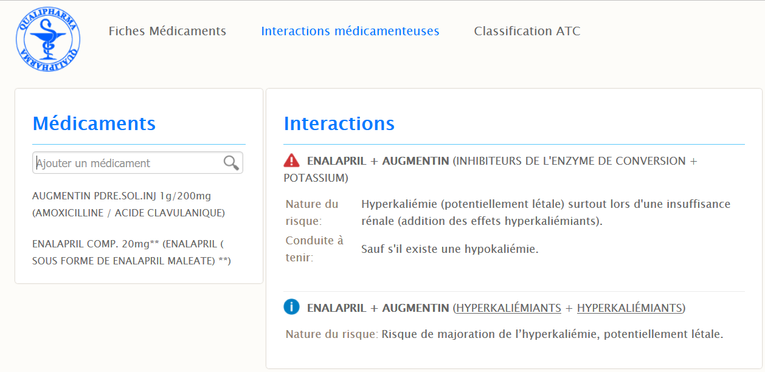Select Interactions médicamenteuses in the navigation
This screenshot has width=765, height=372.
coord(350,31)
